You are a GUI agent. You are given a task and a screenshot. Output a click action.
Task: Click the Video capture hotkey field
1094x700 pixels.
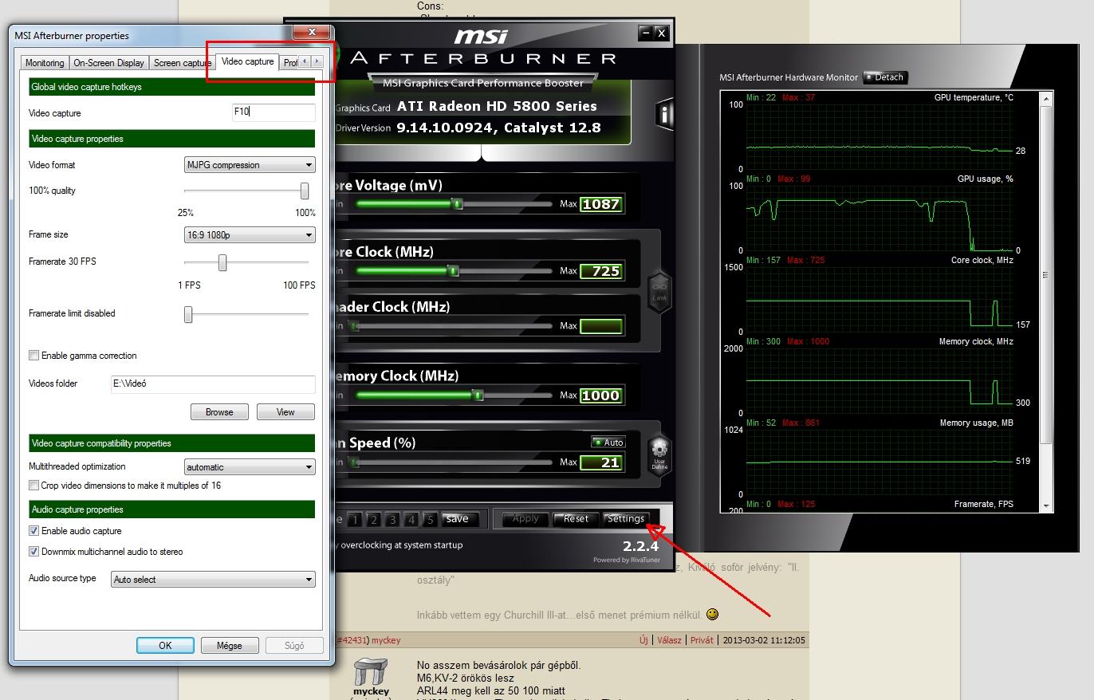pyautogui.click(x=273, y=112)
